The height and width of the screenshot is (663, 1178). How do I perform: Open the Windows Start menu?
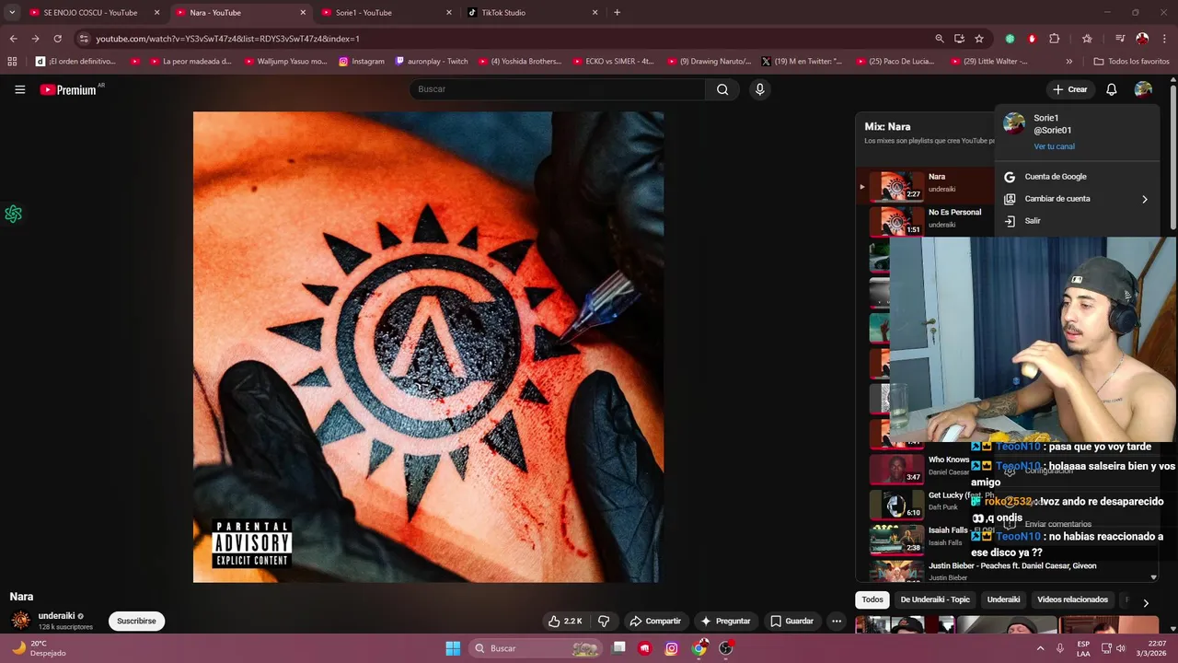pyautogui.click(x=453, y=648)
